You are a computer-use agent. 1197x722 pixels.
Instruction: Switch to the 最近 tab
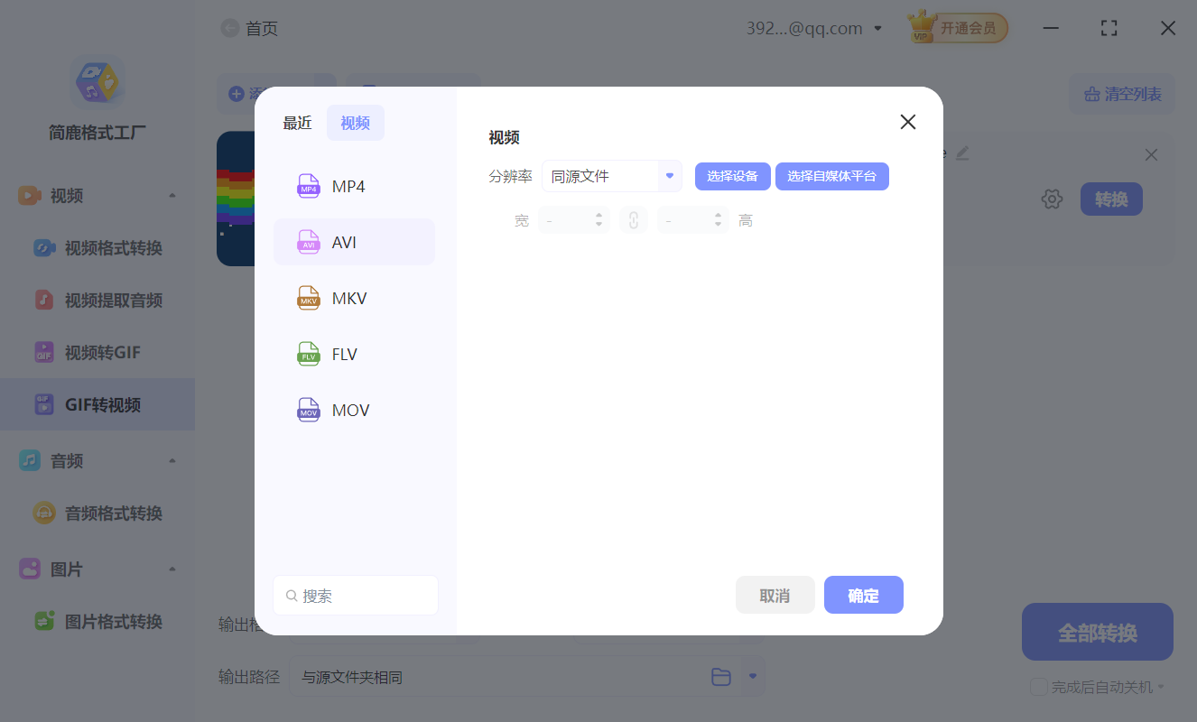(298, 122)
